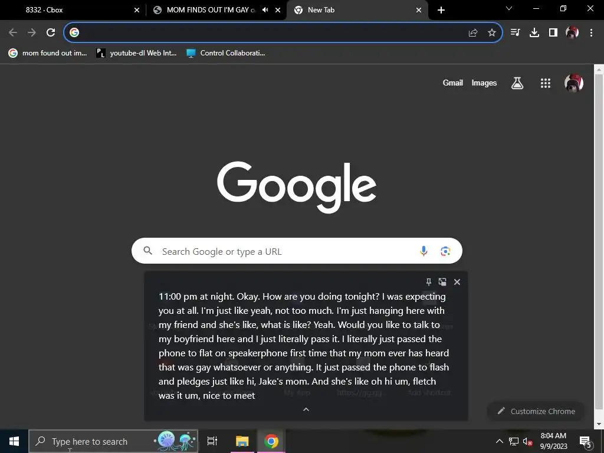Open Task View on the taskbar
This screenshot has width=604, height=453.
pos(212,441)
